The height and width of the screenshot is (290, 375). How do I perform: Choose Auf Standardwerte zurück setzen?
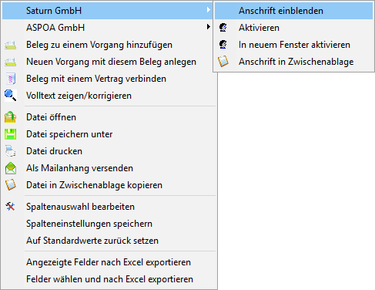108,241
